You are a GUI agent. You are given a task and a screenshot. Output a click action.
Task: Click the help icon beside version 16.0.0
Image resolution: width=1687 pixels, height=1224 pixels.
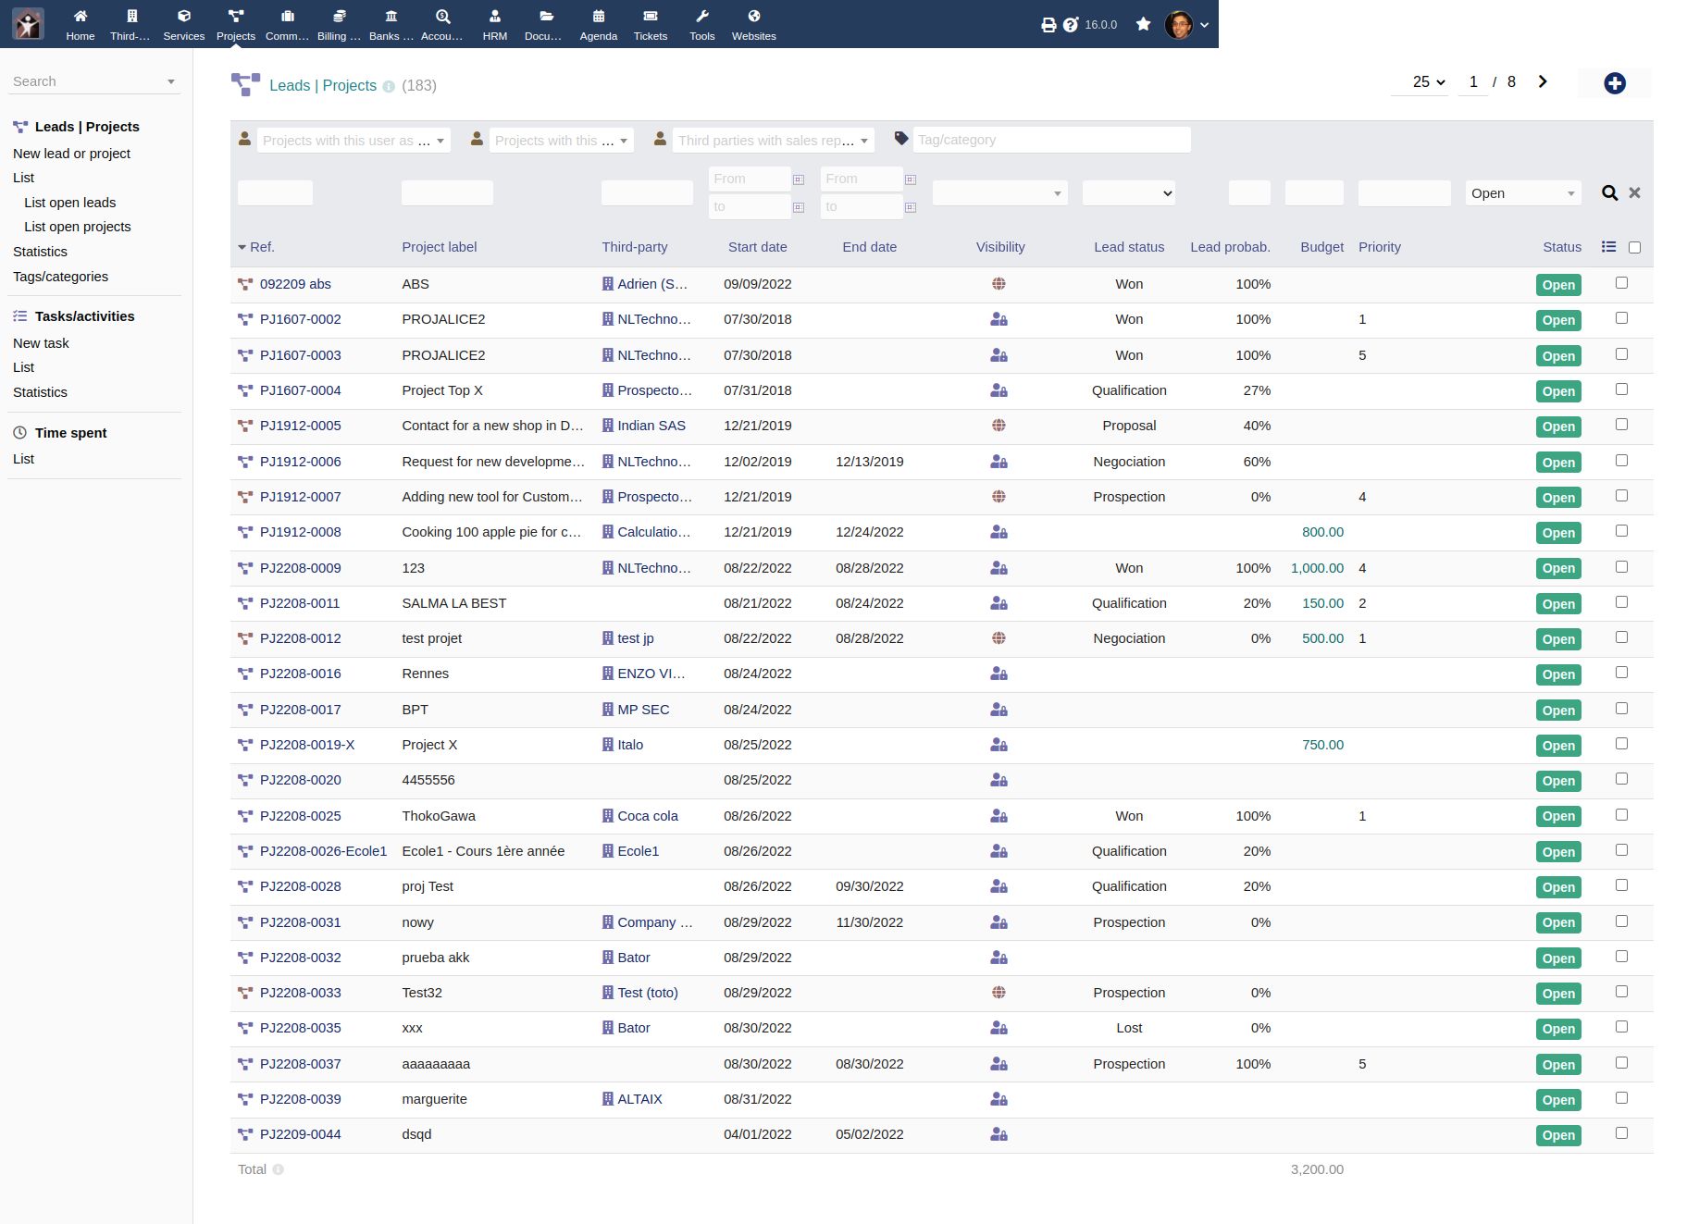coord(1071,25)
